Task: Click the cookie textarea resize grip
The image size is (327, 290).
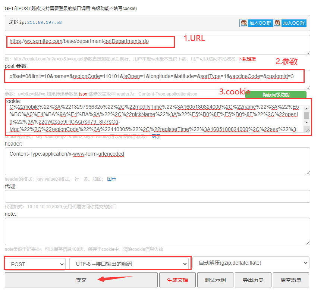Action: pos(308,130)
